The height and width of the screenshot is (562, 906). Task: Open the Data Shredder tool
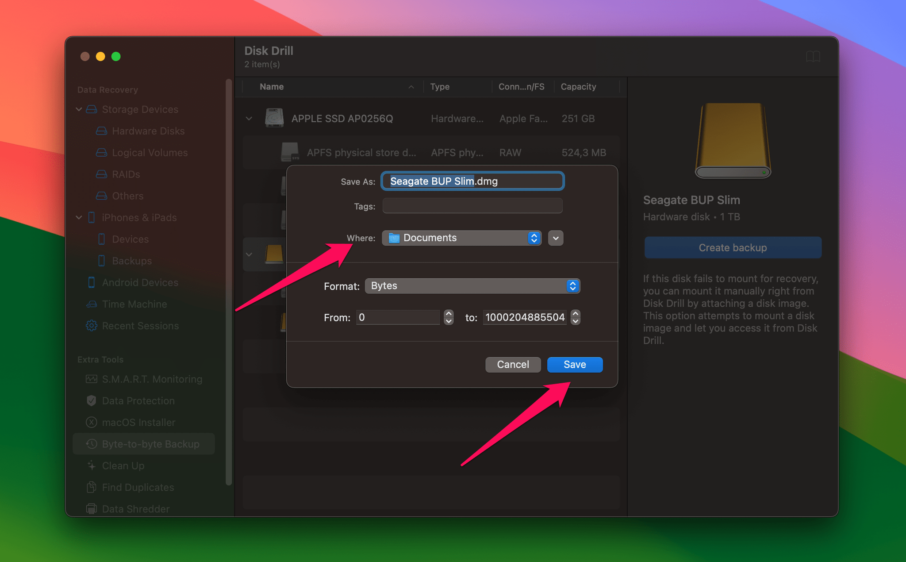(x=91, y=508)
